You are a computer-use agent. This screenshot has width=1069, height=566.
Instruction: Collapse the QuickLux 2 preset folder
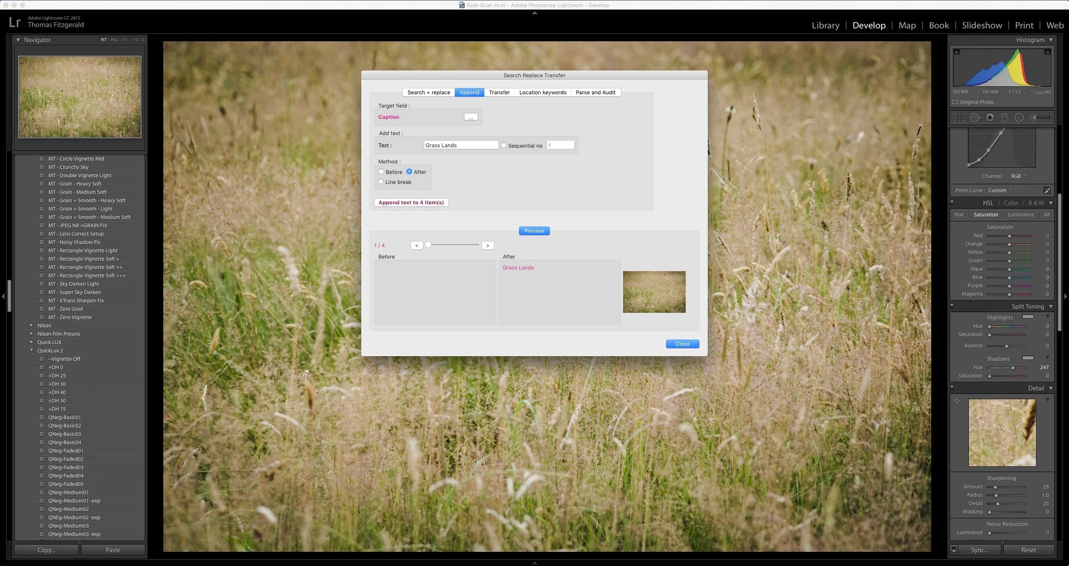(31, 350)
